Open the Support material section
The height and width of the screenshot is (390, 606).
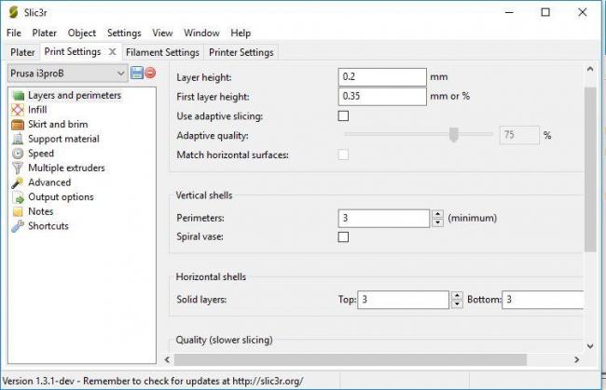(x=62, y=139)
